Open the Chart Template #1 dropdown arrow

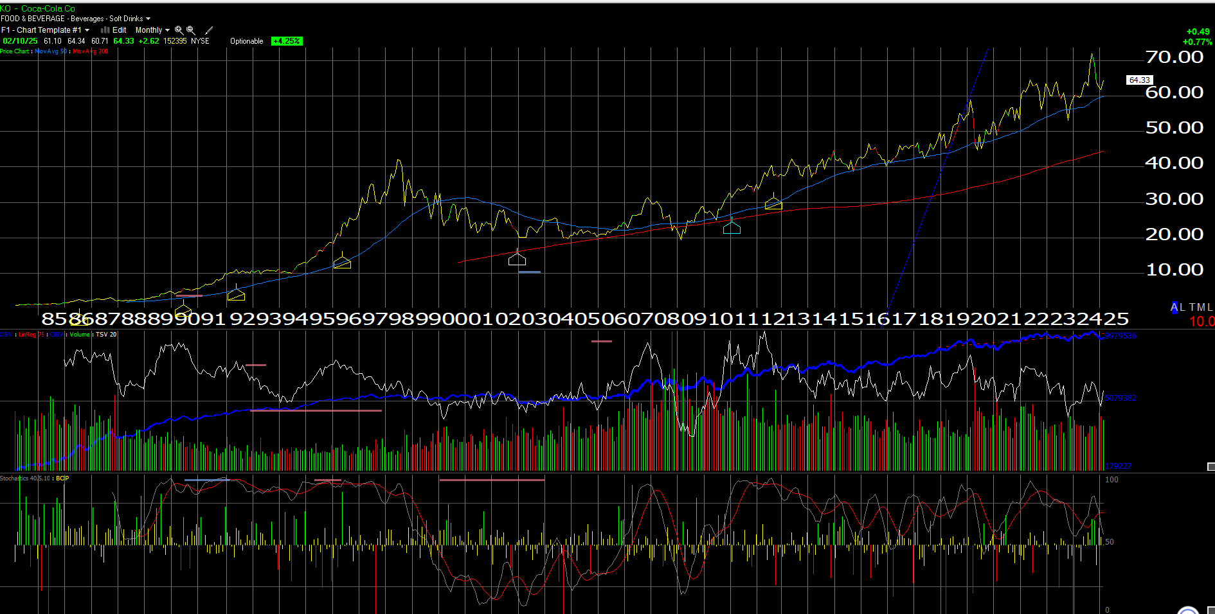point(87,30)
